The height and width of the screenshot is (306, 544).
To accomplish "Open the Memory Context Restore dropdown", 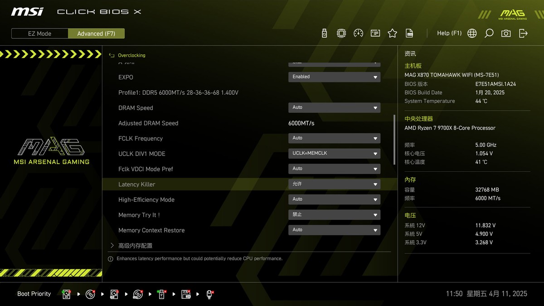I will click(x=334, y=230).
